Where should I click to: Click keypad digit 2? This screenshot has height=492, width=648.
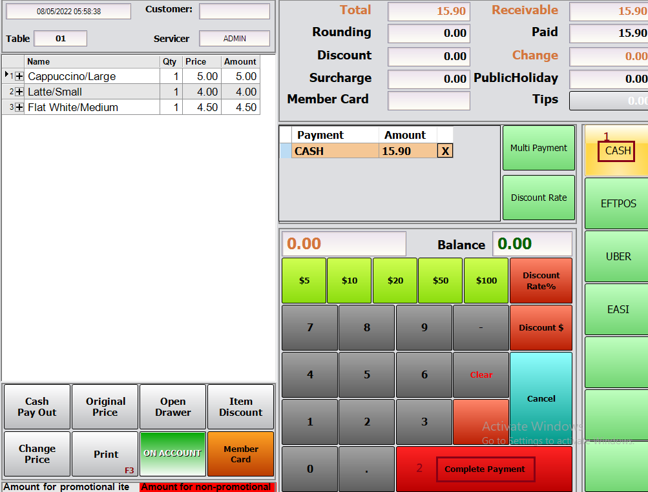366,422
